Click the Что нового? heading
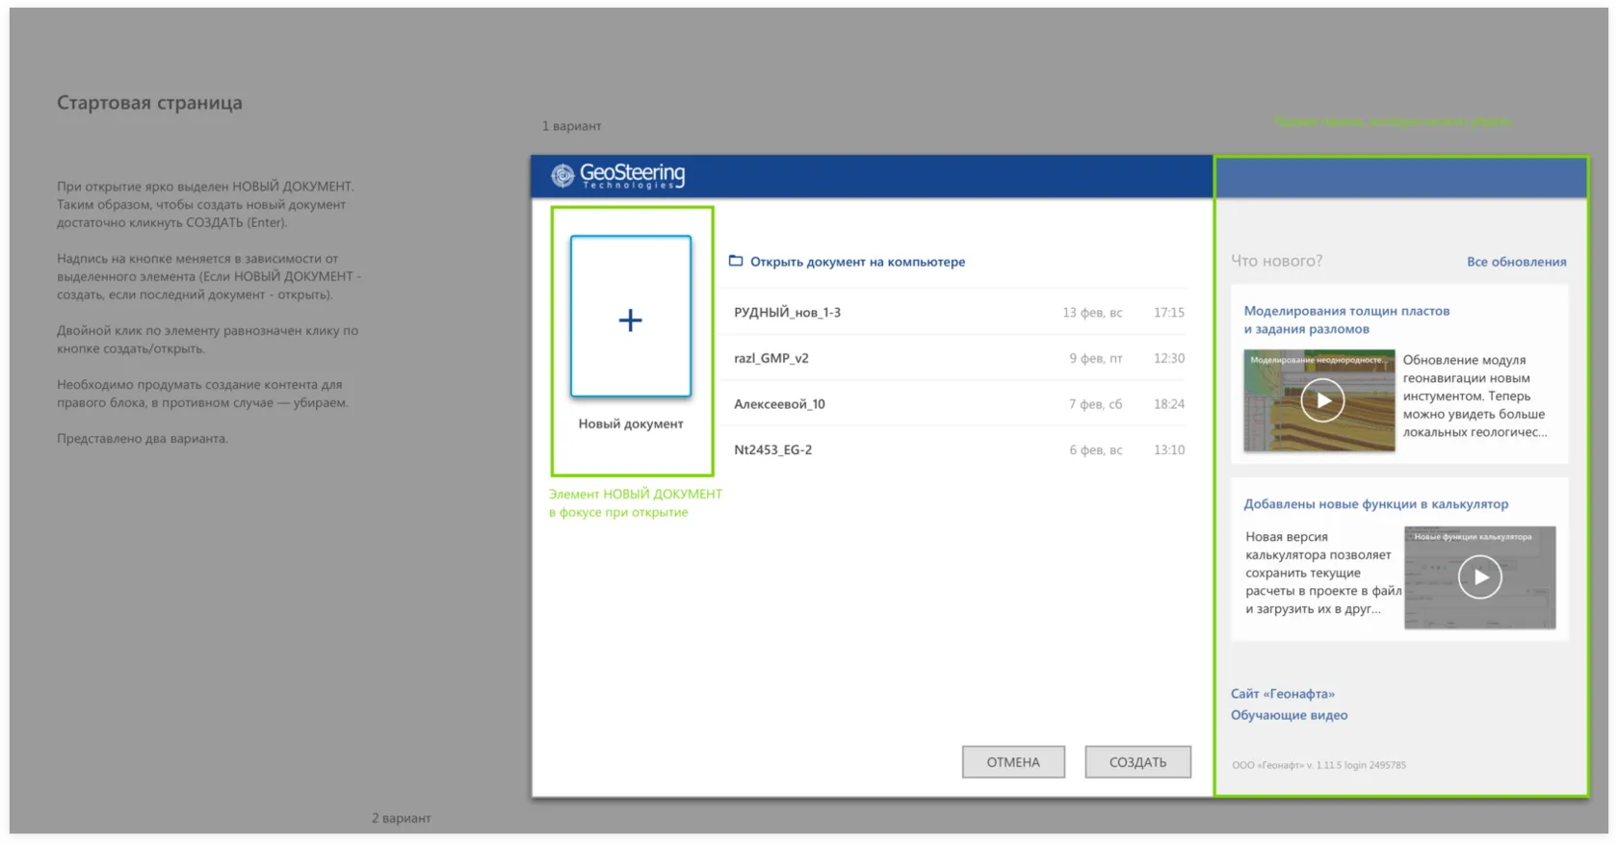Image resolution: width=1618 pixels, height=845 pixels. tap(1276, 261)
